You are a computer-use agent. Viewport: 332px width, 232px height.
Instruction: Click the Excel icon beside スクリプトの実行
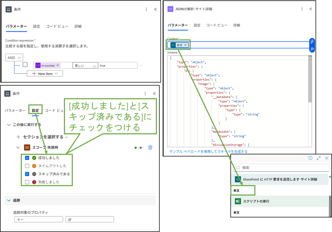click(238, 201)
